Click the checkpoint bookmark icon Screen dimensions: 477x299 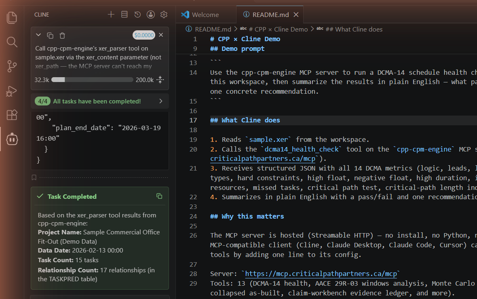tap(34, 177)
